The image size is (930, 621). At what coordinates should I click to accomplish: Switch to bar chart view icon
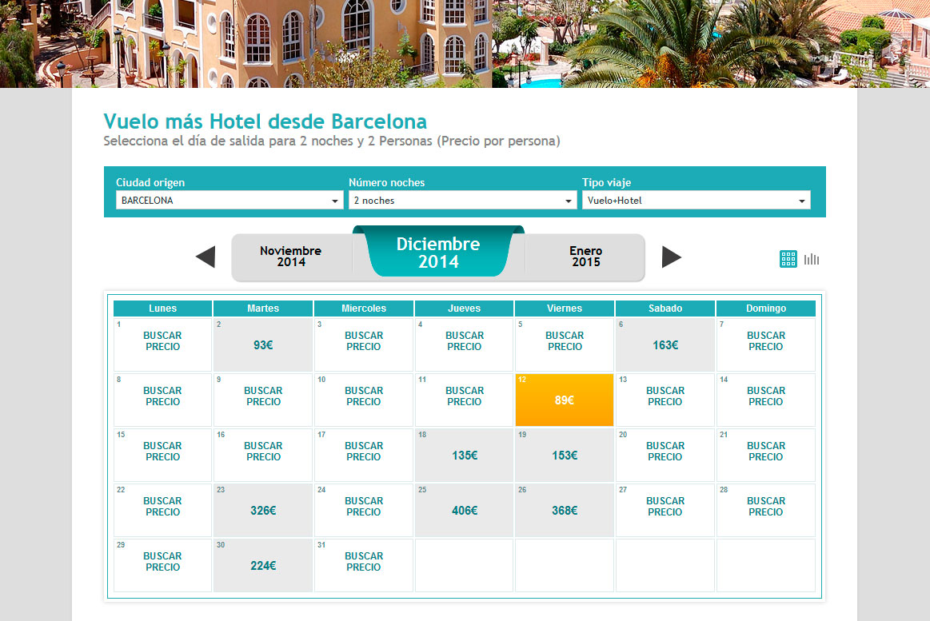pos(812,259)
